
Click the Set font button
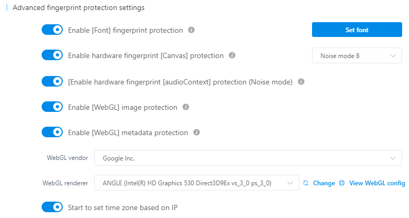(357, 30)
